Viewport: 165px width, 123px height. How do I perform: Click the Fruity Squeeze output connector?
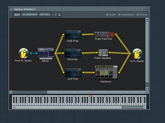[110, 53]
